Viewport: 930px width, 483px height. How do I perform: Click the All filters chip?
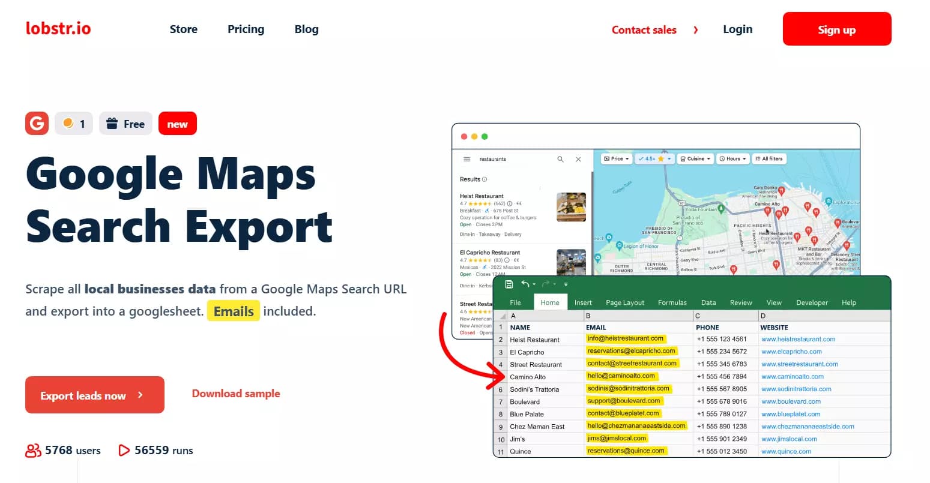point(769,158)
